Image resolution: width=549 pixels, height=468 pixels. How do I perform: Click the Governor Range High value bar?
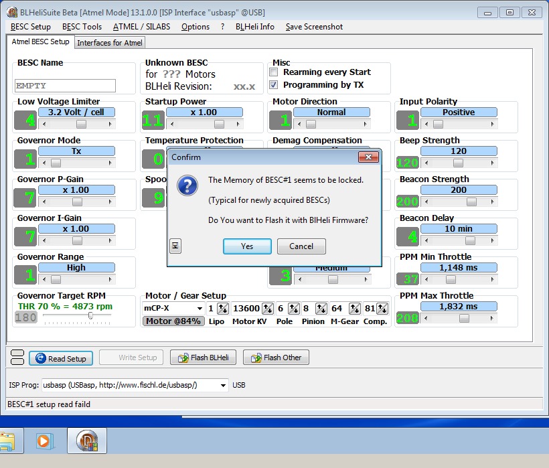tap(76, 268)
